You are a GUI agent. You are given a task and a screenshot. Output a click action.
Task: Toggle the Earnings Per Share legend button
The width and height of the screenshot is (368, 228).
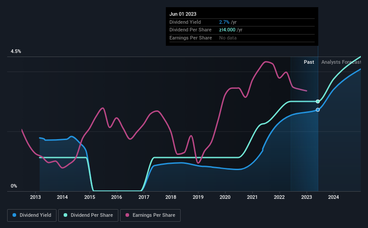[x=150, y=215]
